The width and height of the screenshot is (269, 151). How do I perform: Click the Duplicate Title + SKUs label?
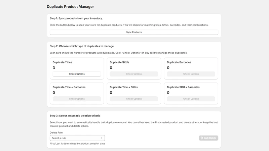point(124,87)
